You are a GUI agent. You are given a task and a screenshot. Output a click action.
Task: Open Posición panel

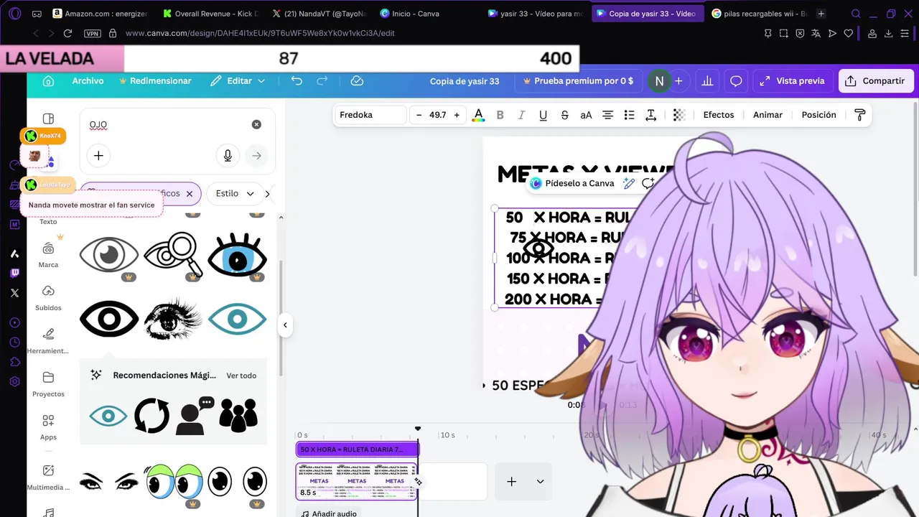(x=818, y=115)
